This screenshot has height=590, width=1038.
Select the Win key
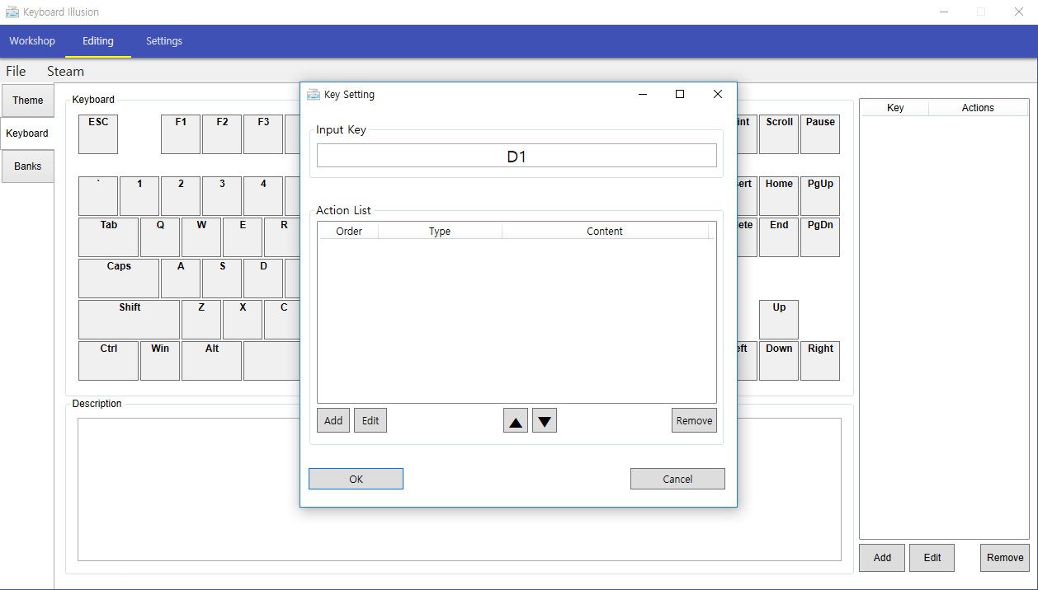[x=159, y=360]
